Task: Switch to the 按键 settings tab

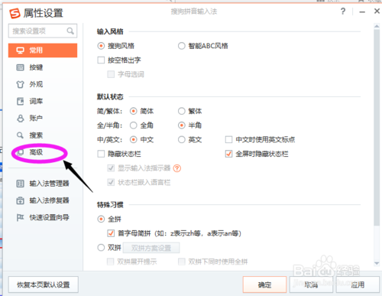Action: click(43, 67)
